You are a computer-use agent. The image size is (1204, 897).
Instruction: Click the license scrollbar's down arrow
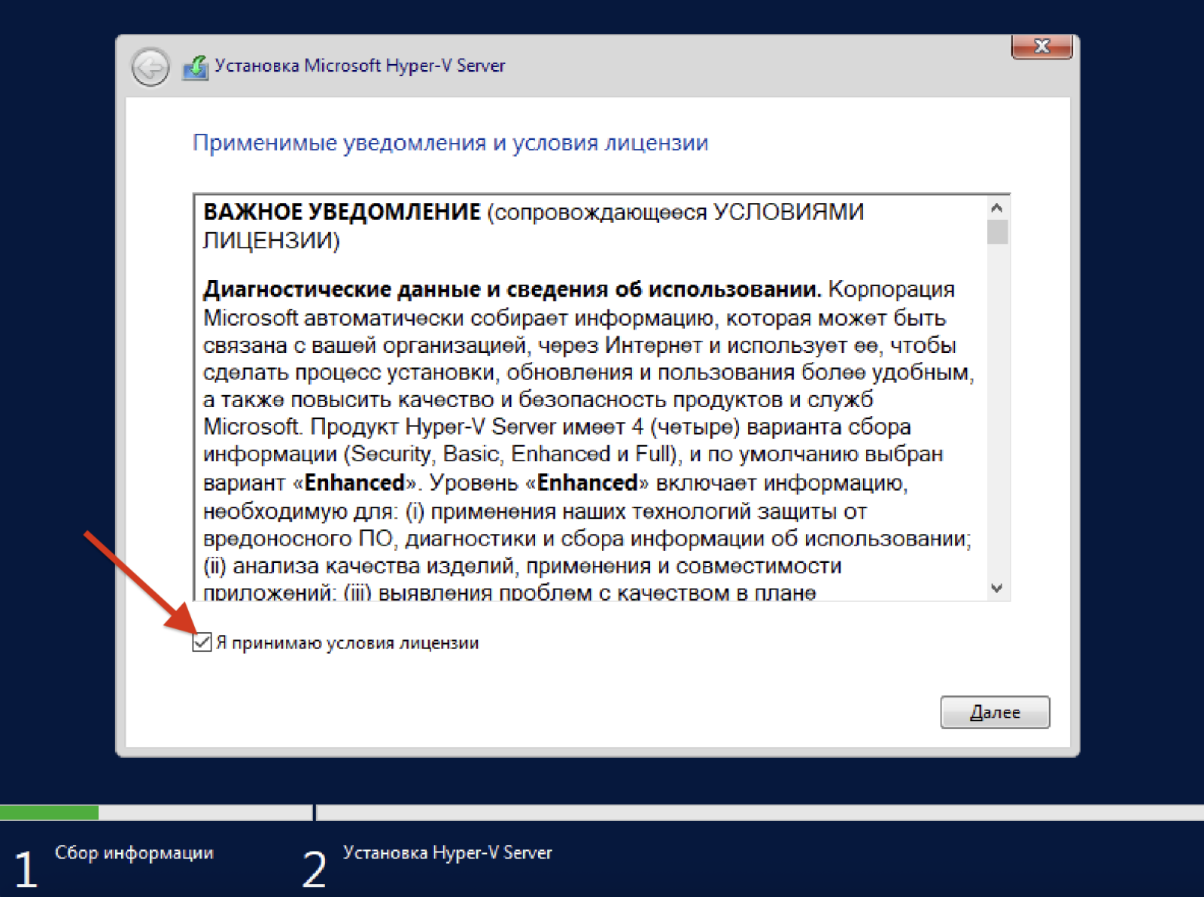997,588
